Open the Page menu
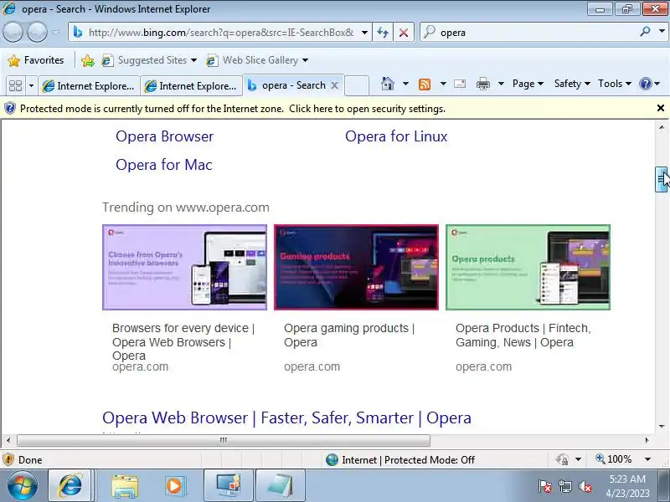This screenshot has height=502, width=670. tap(528, 84)
